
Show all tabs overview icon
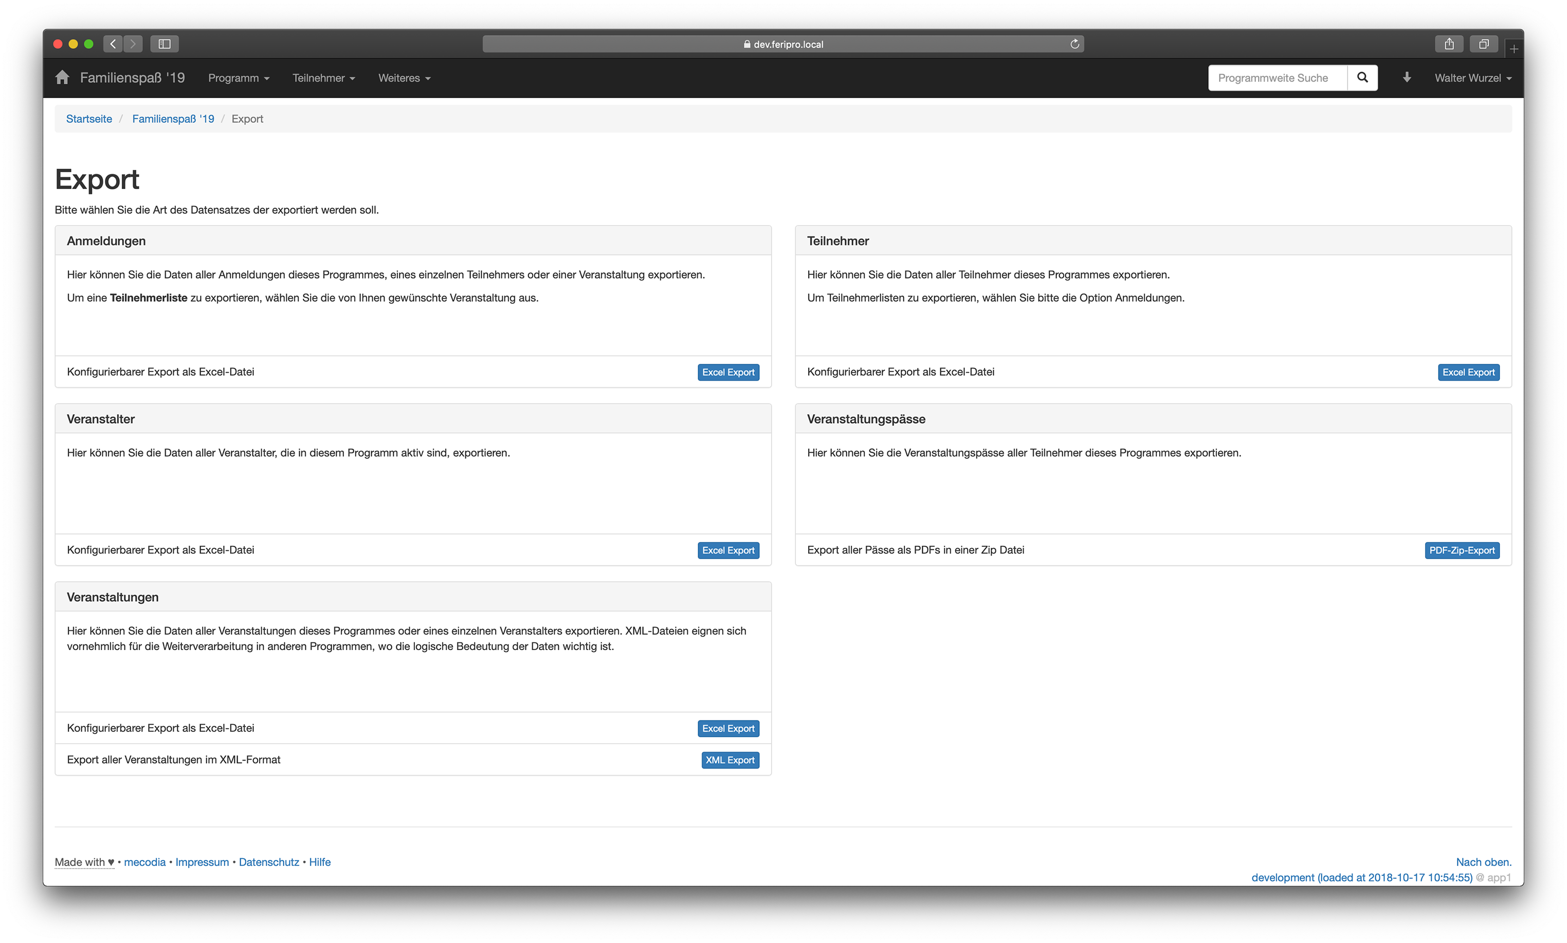point(1483,44)
